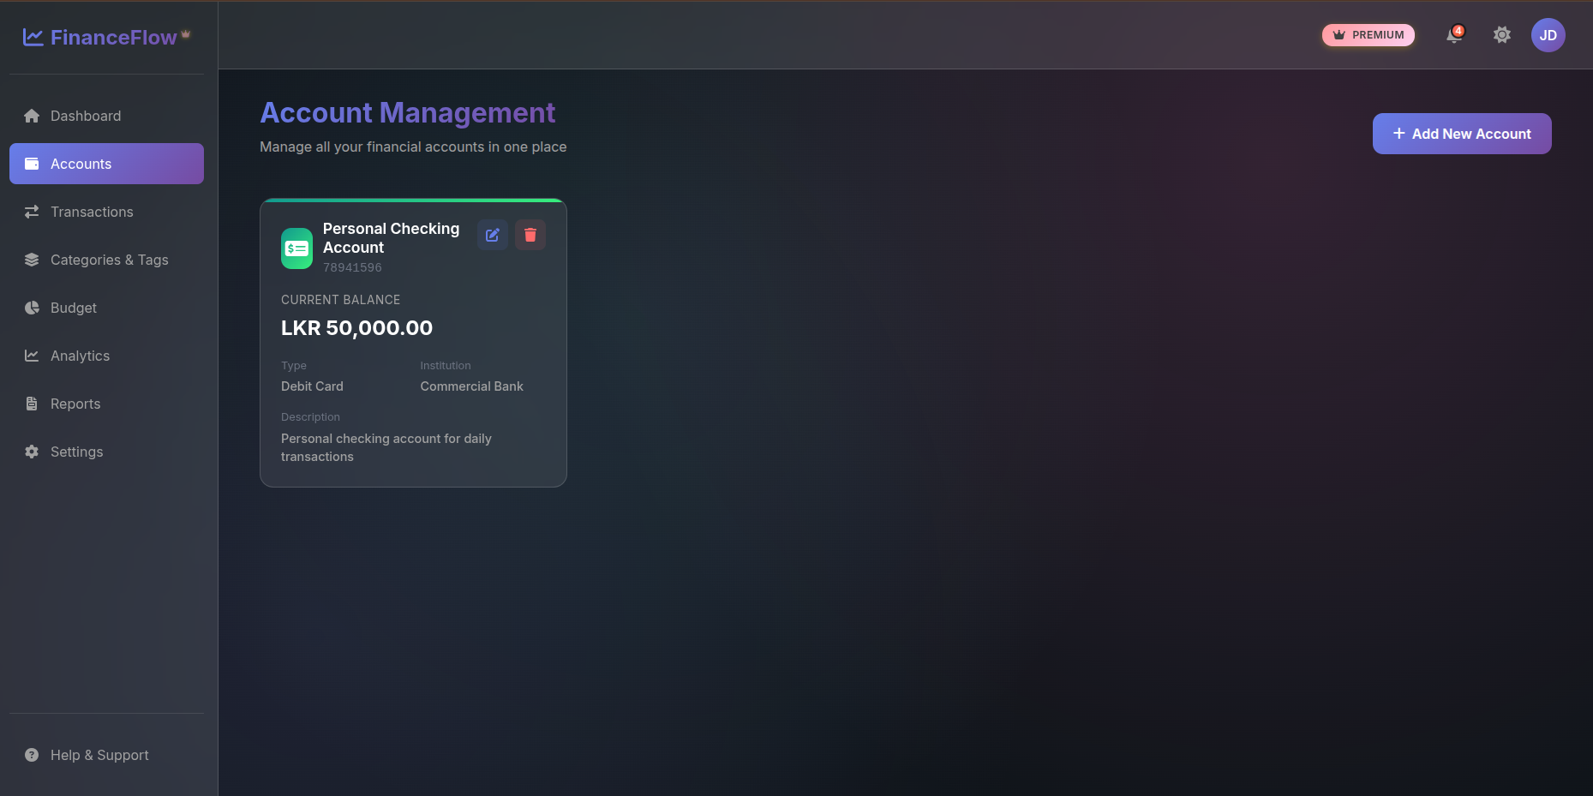This screenshot has width=1593, height=796.
Task: Toggle theme with the sun icon
Action: click(1501, 35)
